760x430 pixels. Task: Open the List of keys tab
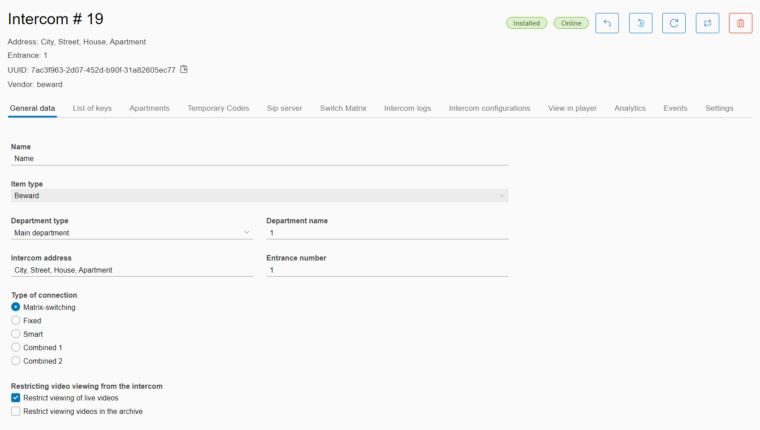click(x=92, y=108)
